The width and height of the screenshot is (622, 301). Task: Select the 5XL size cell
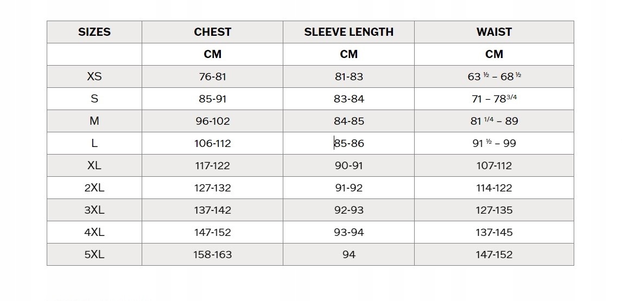pos(94,254)
